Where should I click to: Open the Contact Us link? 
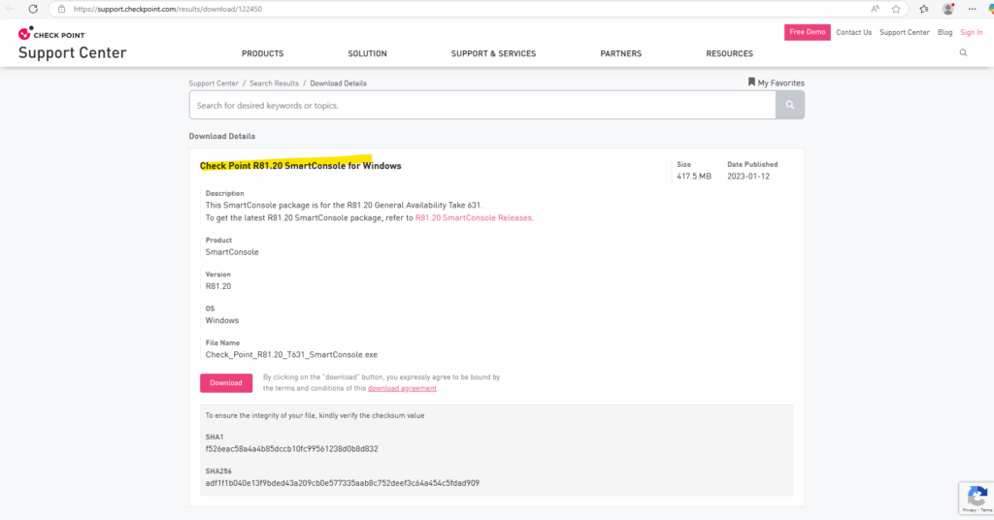coord(853,32)
